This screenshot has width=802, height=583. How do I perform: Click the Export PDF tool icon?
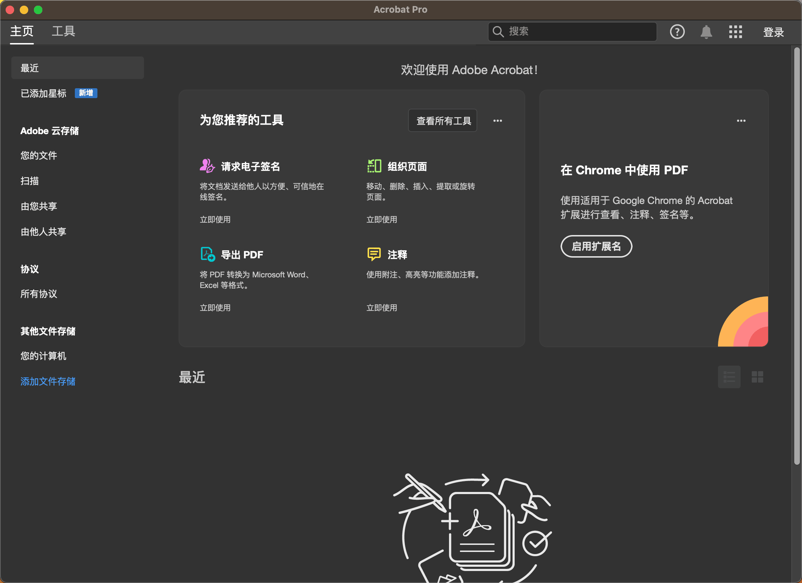207,254
